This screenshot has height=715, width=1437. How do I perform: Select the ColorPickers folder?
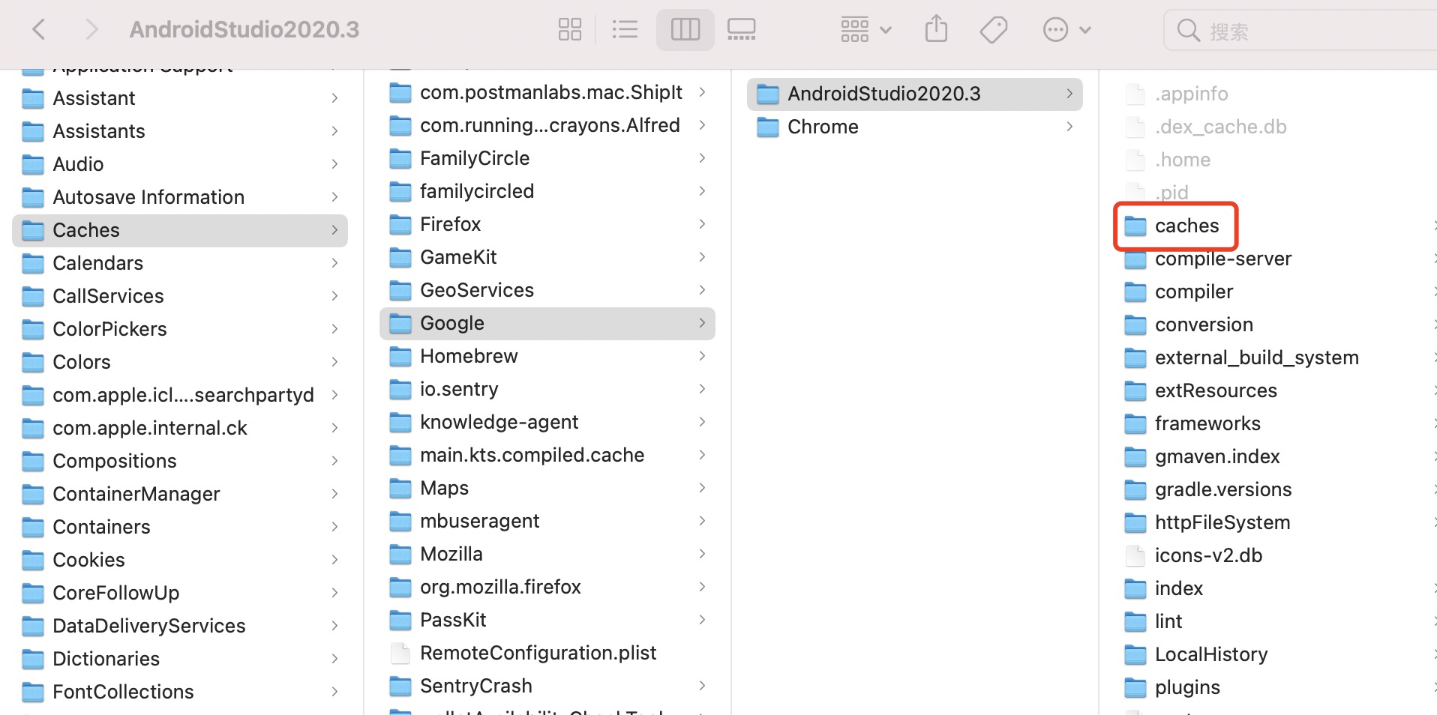[x=180, y=329]
